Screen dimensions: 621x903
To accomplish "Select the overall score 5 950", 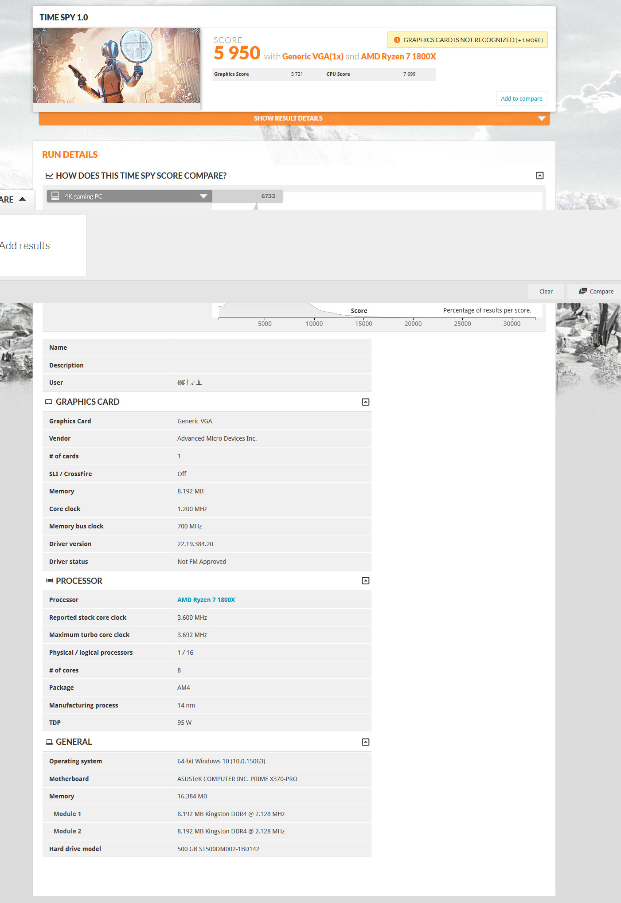I will click(237, 53).
